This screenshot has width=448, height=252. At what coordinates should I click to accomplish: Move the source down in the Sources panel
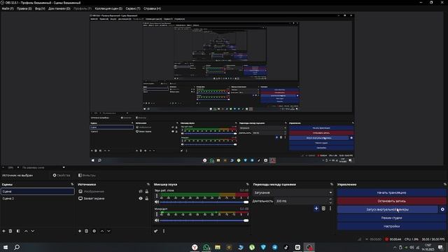click(x=108, y=231)
